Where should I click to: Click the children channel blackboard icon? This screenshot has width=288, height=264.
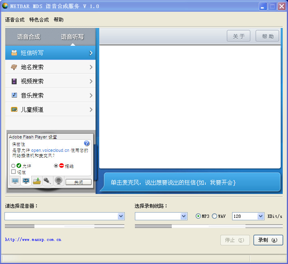coord(14,109)
